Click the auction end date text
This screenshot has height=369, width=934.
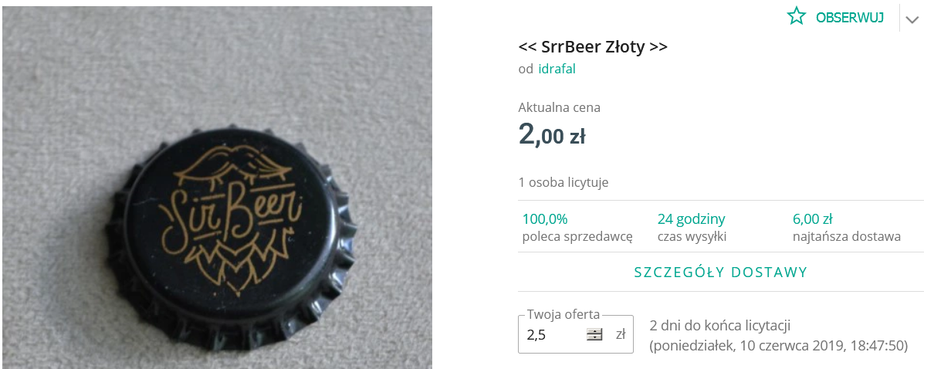pyautogui.click(x=779, y=345)
